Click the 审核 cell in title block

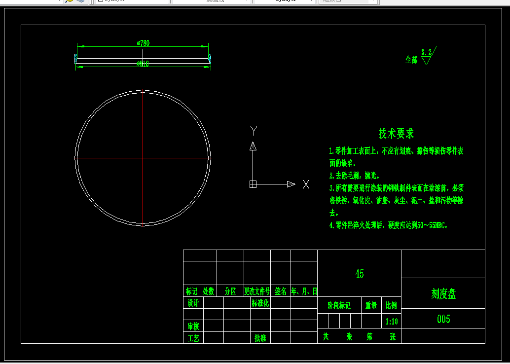(193, 326)
